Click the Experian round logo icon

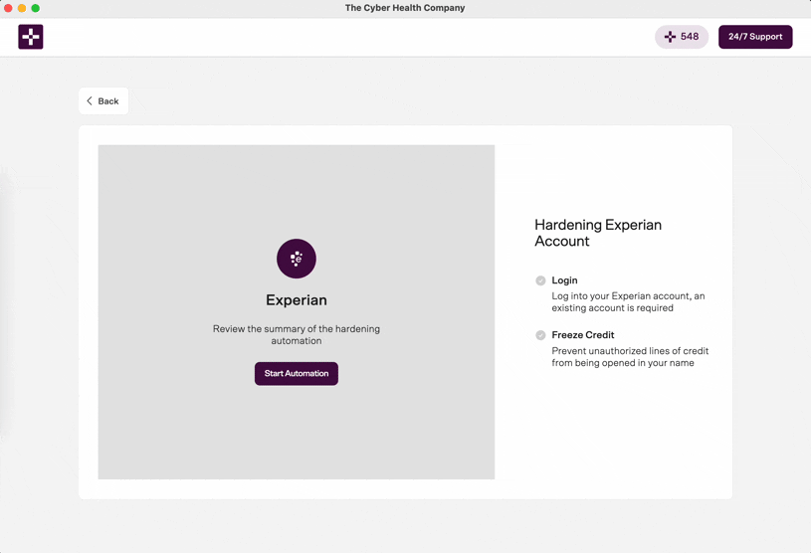[297, 259]
